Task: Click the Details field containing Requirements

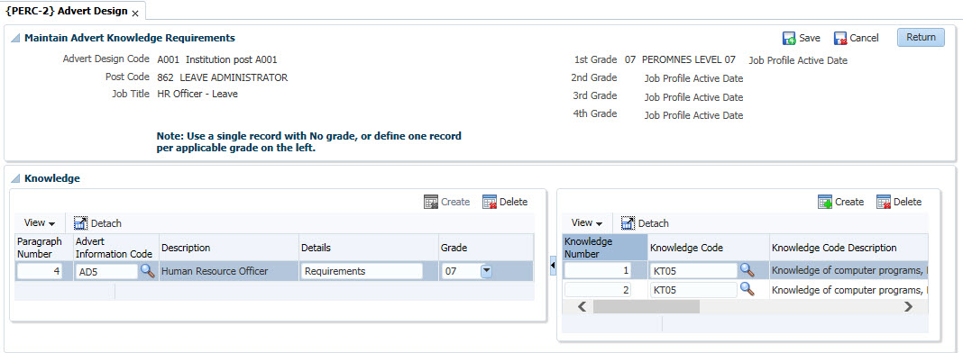Action: 361,271
